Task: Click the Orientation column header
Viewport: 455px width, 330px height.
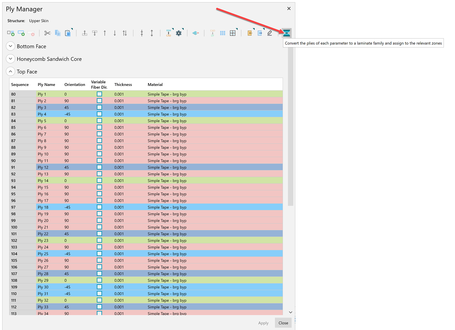Action: point(75,85)
